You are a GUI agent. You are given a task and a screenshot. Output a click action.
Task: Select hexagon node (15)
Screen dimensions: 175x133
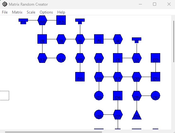[x=80, y=58]
